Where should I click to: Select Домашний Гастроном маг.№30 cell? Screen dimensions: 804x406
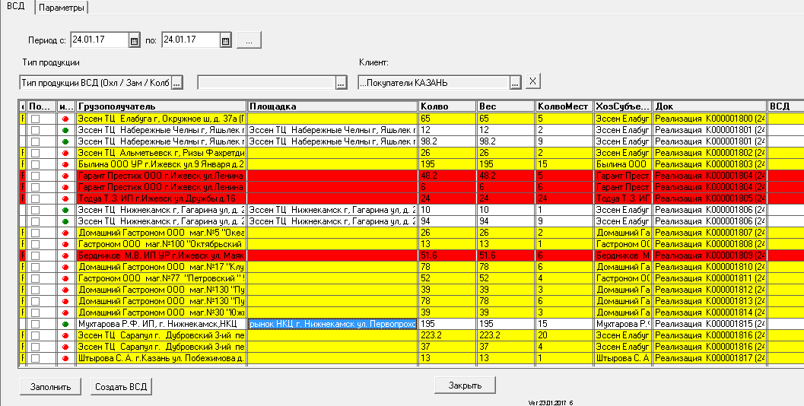coord(161,312)
